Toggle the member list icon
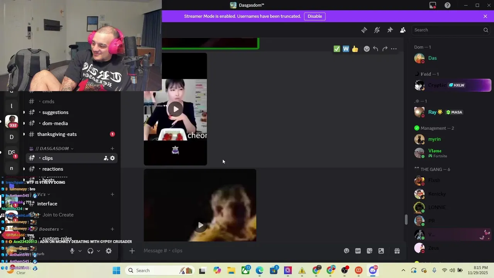 [x=403, y=30]
